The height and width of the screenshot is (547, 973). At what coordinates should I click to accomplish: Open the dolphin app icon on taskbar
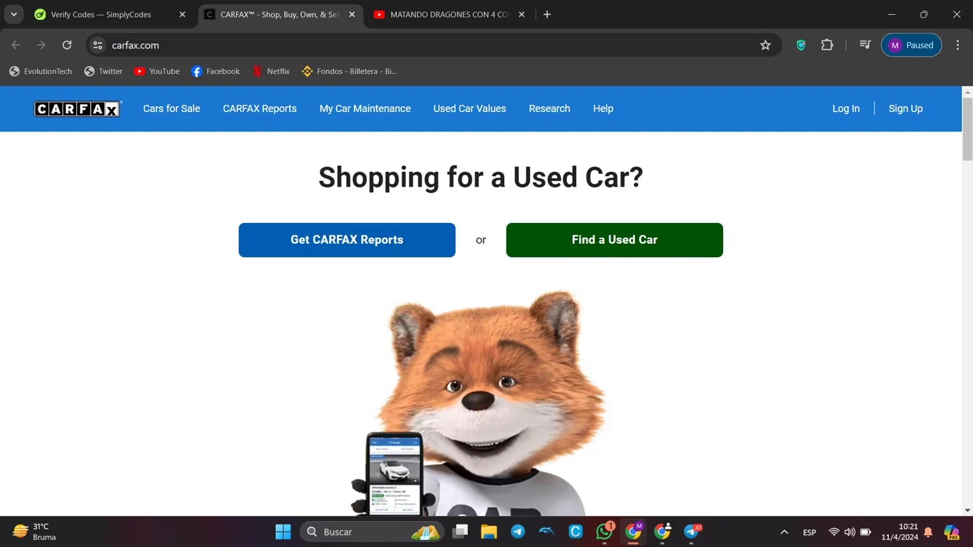547,531
